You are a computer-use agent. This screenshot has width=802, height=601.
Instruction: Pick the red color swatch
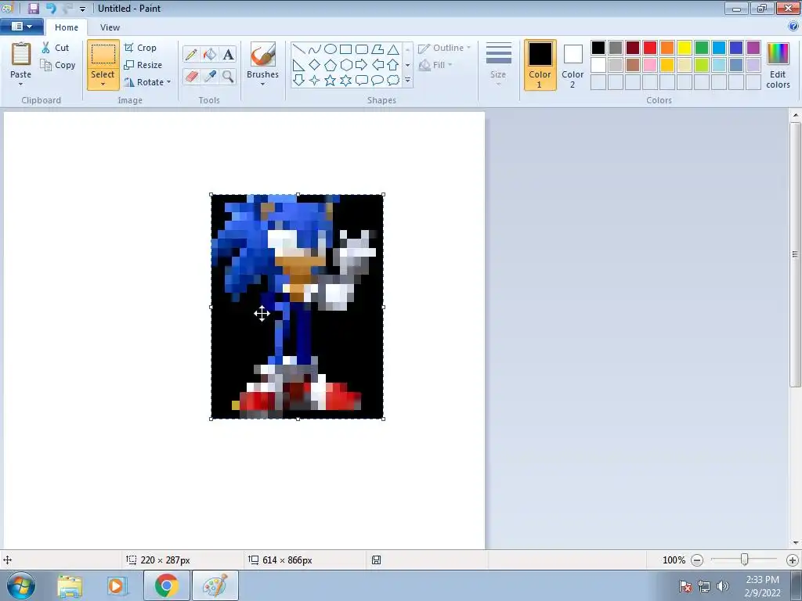click(x=649, y=48)
